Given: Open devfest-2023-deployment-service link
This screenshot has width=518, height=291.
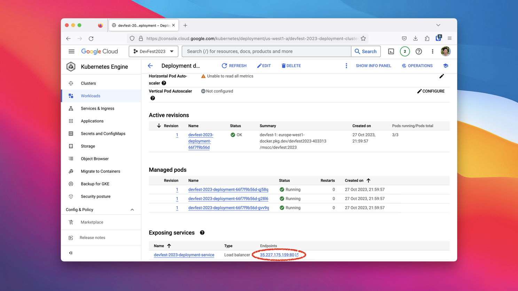Looking at the screenshot, I should [184, 255].
